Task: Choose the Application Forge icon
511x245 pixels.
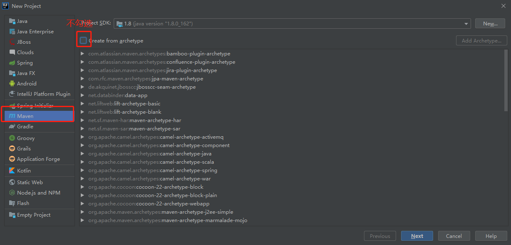Action: [x=12, y=159]
